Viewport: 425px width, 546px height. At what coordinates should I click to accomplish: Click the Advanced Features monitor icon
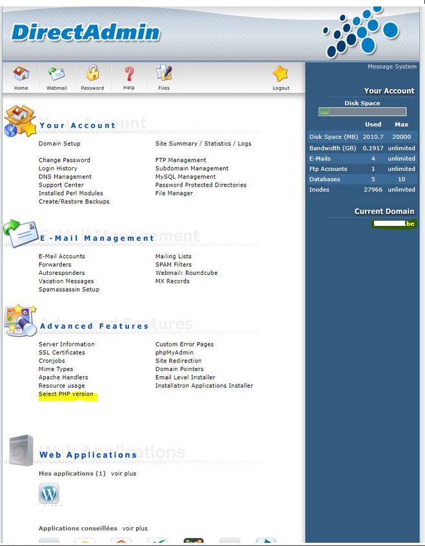tap(20, 321)
